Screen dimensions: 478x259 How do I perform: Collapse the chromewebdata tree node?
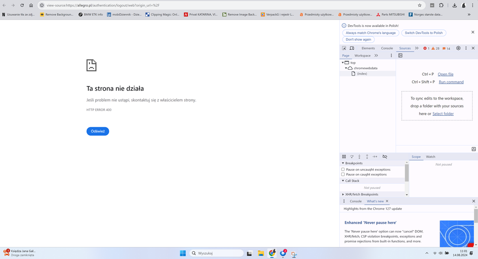tap(346, 68)
